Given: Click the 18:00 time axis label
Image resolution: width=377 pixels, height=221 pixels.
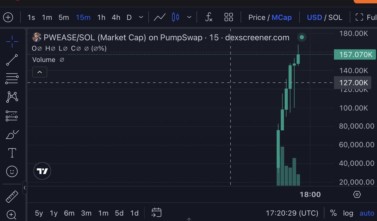Looking at the screenshot, I should [x=310, y=194].
